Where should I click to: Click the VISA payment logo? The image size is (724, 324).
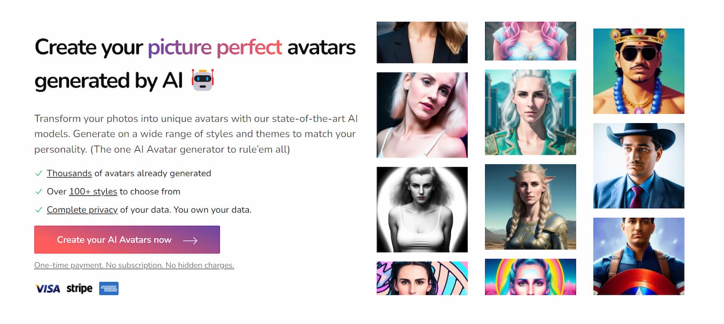(48, 289)
